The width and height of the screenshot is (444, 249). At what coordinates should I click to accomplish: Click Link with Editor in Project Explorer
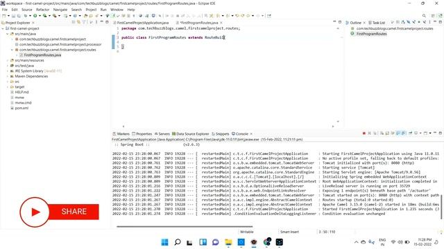coord(78,22)
